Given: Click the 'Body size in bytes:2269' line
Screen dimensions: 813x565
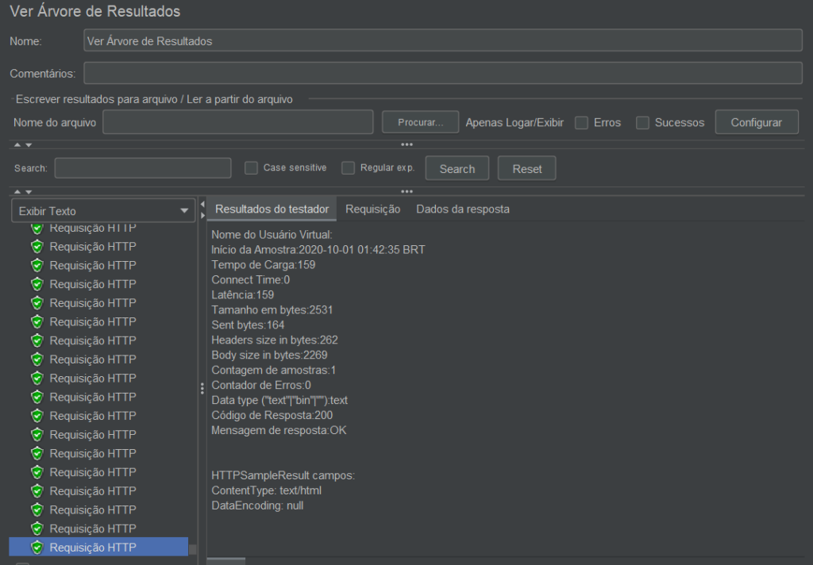Looking at the screenshot, I should point(270,355).
